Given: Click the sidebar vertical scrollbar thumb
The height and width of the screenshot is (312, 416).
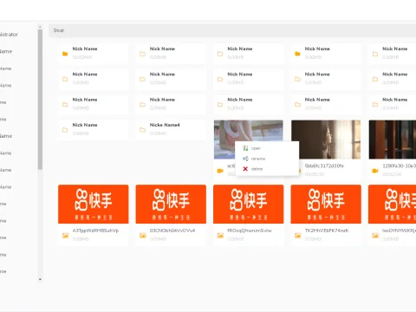Looking at the screenshot, I should 40,100.
